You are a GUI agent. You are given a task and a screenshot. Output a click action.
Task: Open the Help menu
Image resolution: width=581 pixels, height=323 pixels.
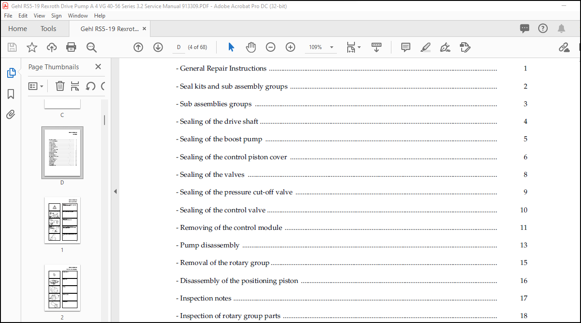point(100,16)
